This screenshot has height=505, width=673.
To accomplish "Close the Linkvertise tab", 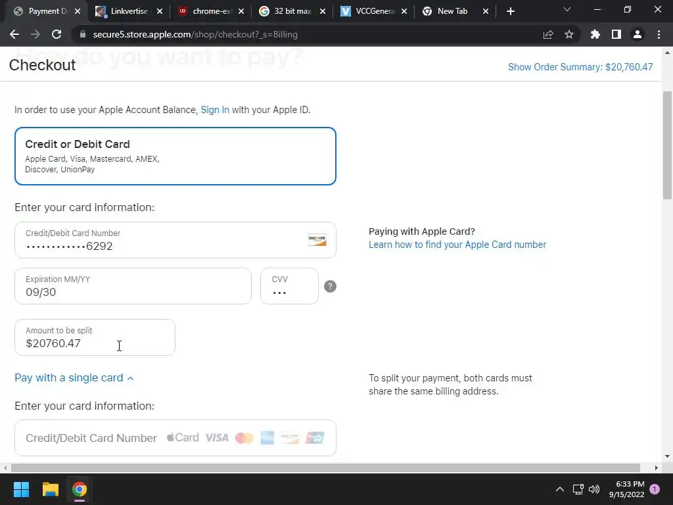I will coord(160,11).
